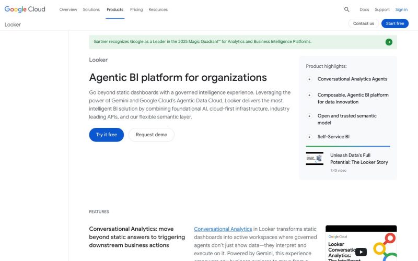Open the Docs link
The height and width of the screenshot is (261, 418).
pyautogui.click(x=364, y=9)
